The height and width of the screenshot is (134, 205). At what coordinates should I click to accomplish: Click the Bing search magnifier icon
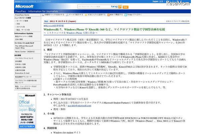(120, 7)
